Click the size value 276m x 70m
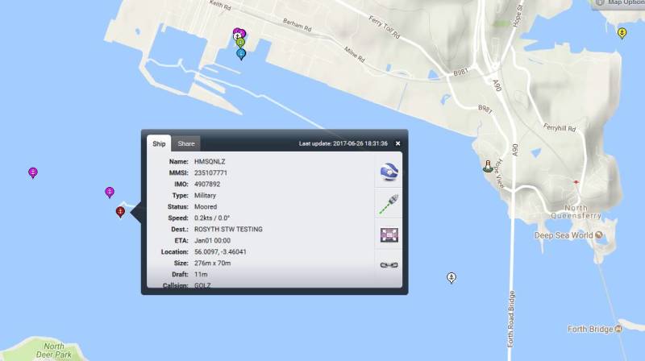 212,263
